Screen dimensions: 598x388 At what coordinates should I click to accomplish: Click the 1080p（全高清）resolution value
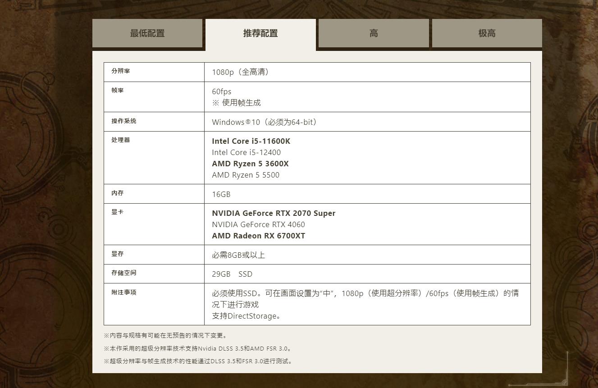(242, 72)
